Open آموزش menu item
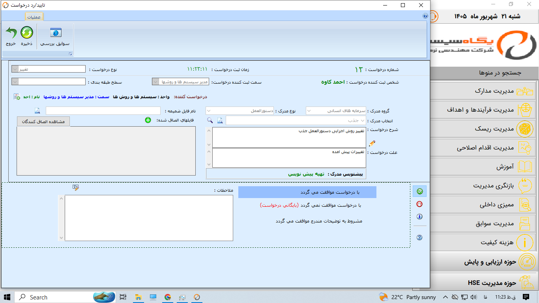This screenshot has height=303, width=539. click(483, 167)
